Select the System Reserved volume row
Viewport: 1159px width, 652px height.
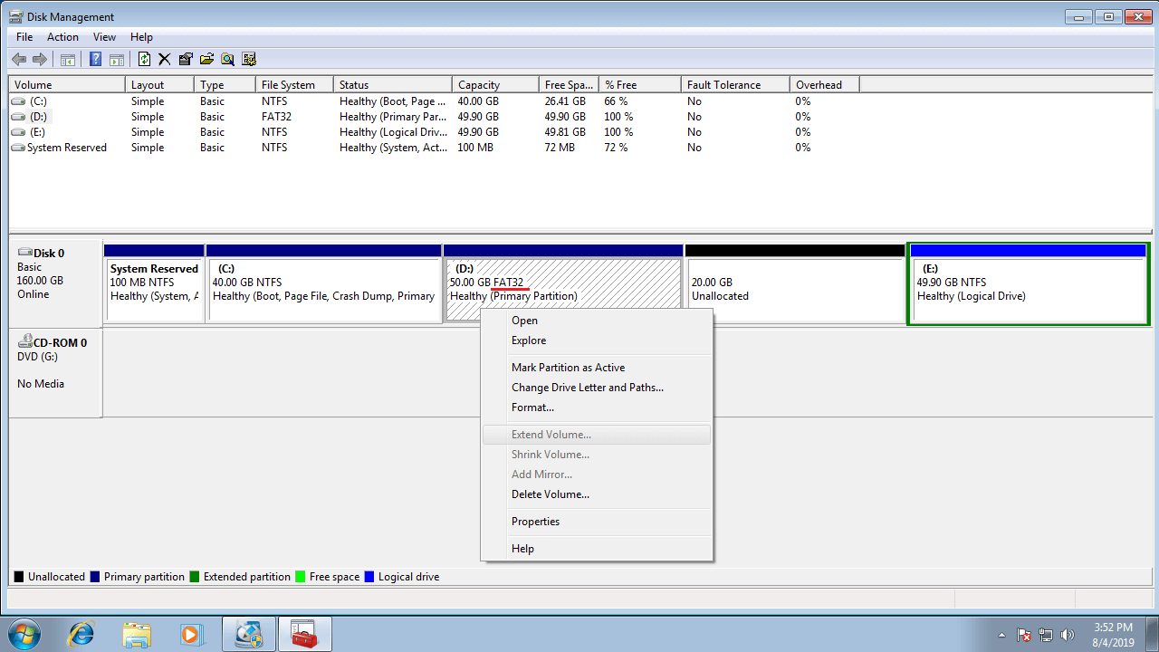point(66,148)
